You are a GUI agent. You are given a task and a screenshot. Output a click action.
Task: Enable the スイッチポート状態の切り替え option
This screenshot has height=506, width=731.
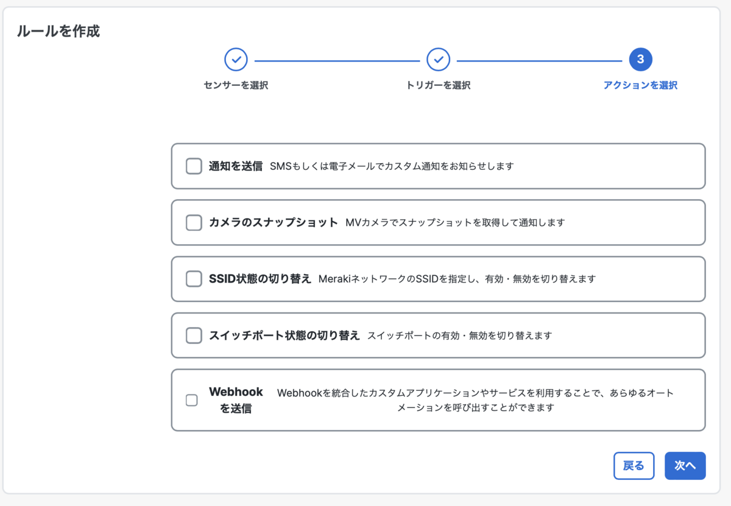193,336
